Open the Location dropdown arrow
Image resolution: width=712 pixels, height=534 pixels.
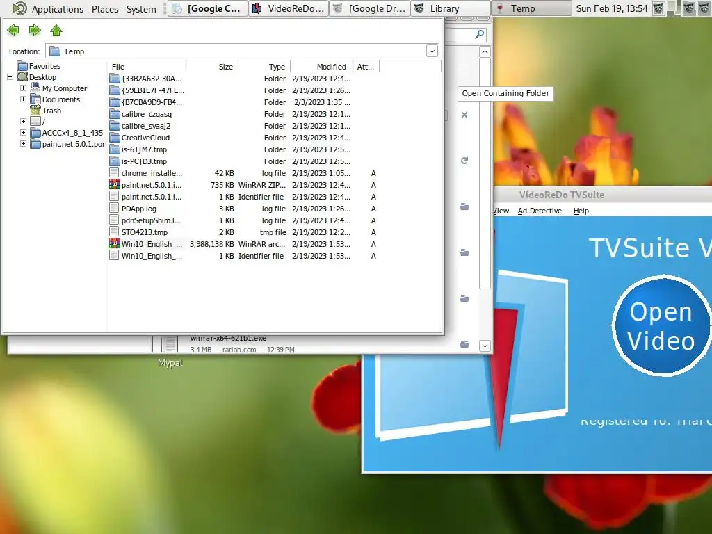(432, 51)
